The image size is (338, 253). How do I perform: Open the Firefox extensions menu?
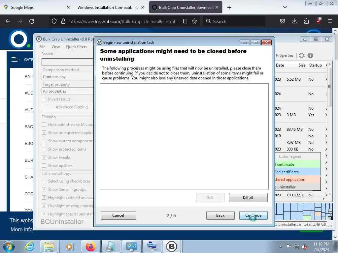click(x=306, y=21)
